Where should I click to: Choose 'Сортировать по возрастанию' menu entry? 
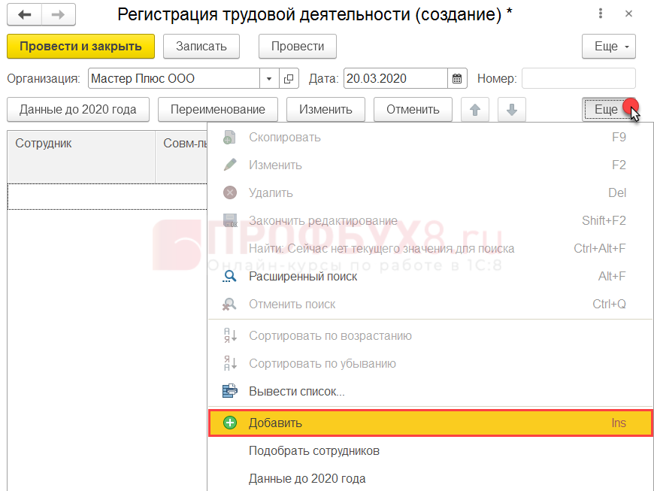(x=431, y=336)
